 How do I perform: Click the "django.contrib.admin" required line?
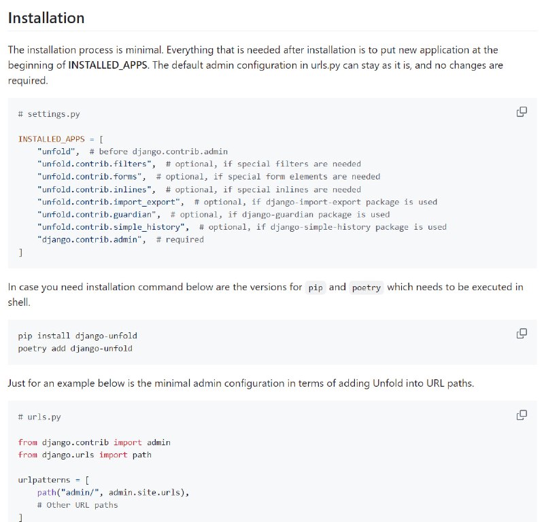(121, 240)
